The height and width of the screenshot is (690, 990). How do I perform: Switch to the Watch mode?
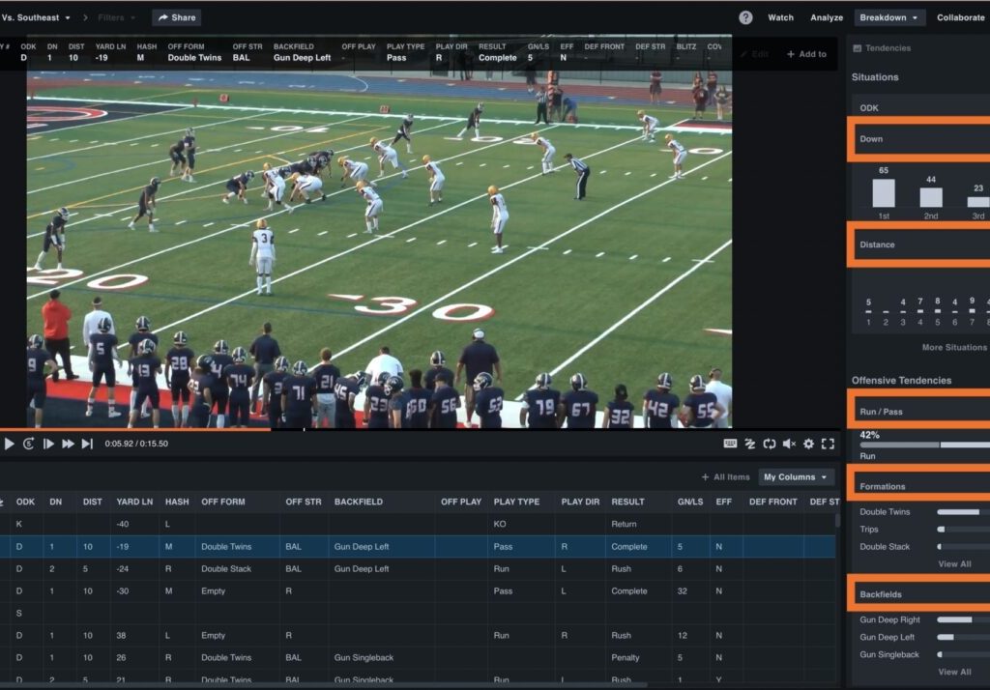(780, 17)
